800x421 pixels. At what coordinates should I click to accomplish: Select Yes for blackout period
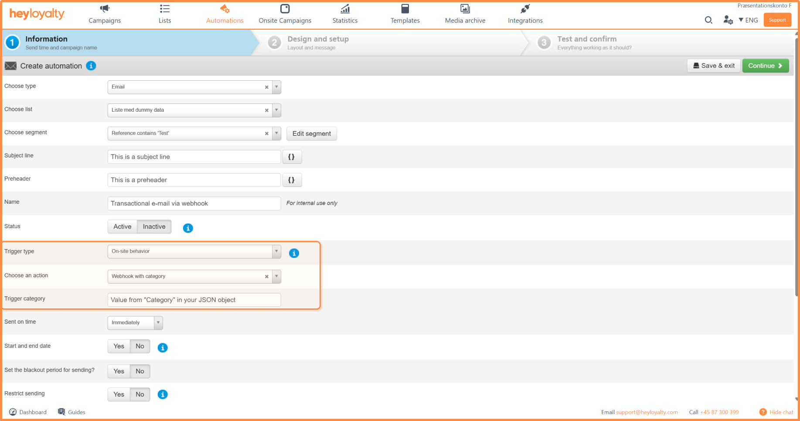point(119,371)
